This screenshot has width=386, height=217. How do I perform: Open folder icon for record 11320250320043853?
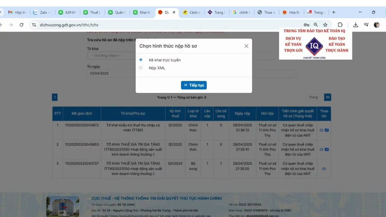[x=327, y=149]
